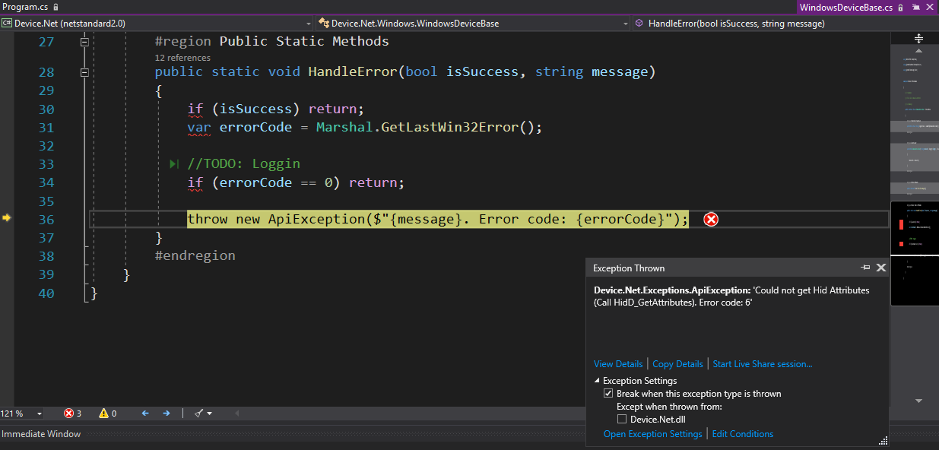Screen dimensions: 939x450
Task: Pin the WindowsDeviceBase.cs tab
Action: coord(915,7)
